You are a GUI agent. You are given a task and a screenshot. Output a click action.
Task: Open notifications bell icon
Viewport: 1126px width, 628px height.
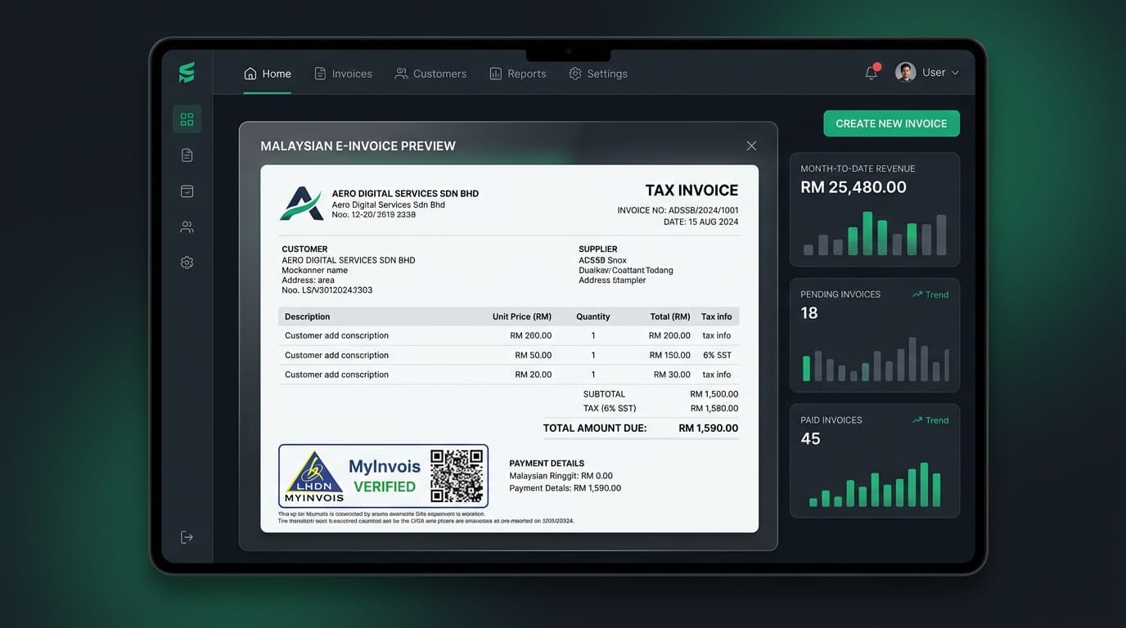point(872,73)
